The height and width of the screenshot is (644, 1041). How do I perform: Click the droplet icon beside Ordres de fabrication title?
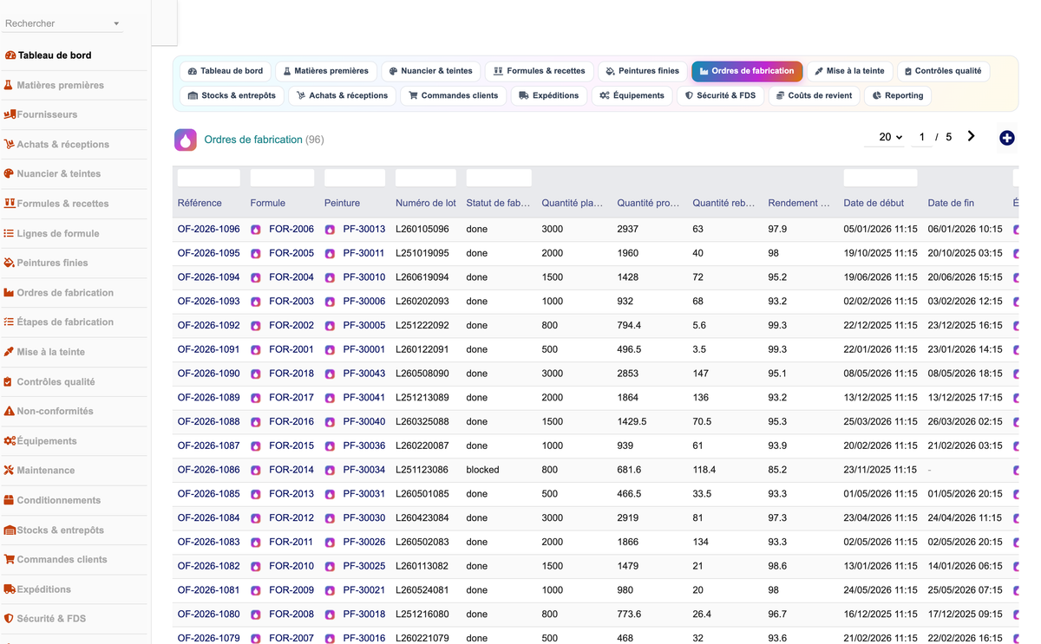(186, 140)
